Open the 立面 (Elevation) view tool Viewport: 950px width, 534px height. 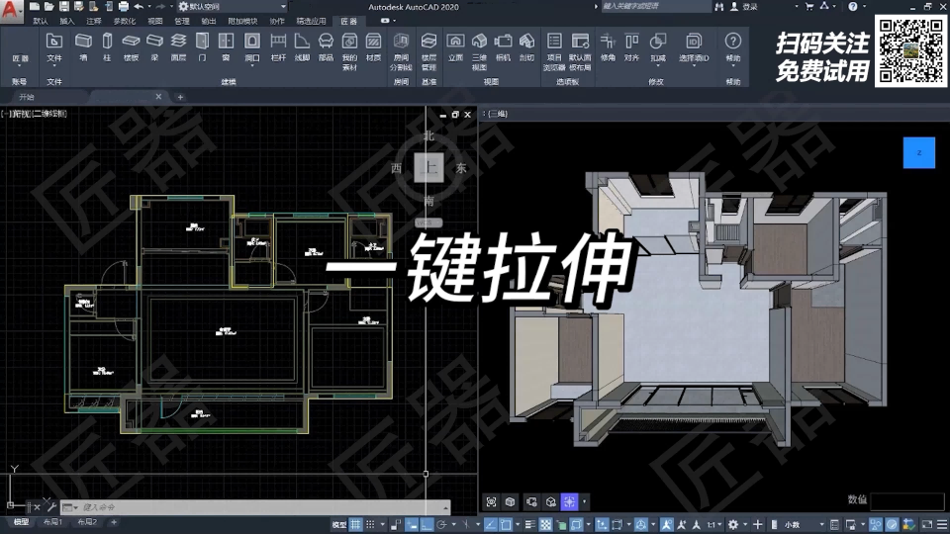pos(455,47)
